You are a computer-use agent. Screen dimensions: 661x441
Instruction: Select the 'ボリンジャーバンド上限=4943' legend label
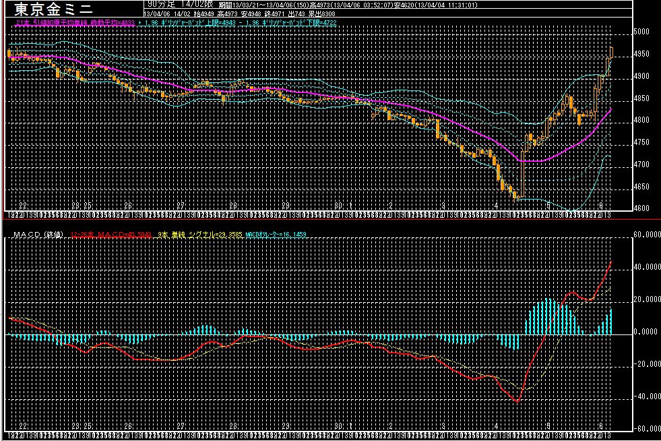pyautogui.click(x=198, y=23)
